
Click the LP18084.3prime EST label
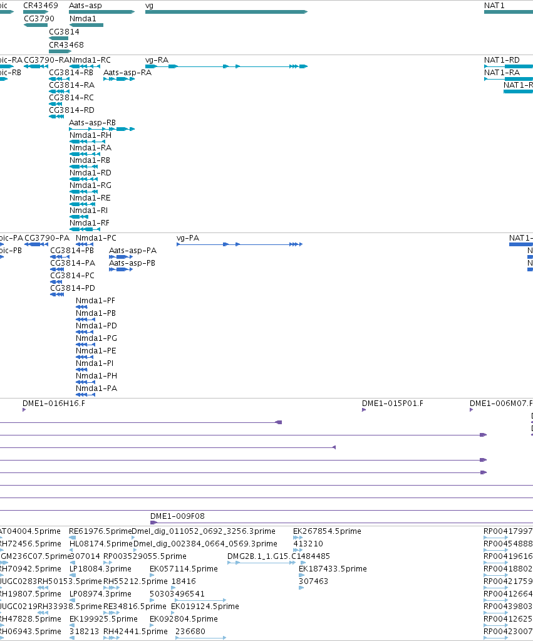click(x=101, y=569)
